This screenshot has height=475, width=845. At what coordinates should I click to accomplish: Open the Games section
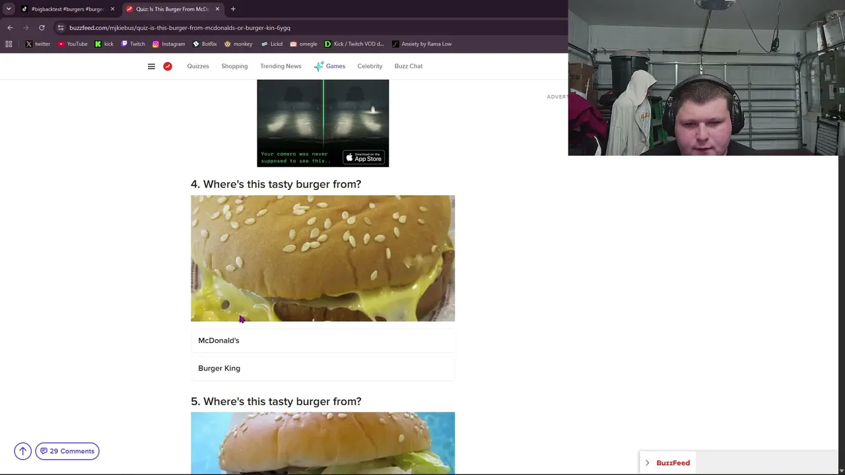click(329, 66)
